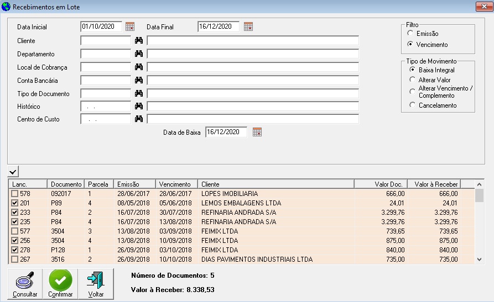Open Local de Cobrança lookup binoculars
This screenshot has width=494, height=302.
[x=139, y=67]
